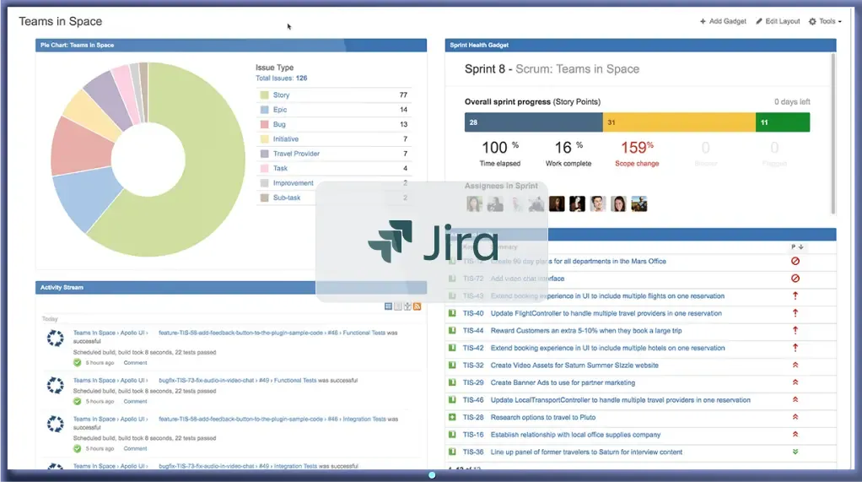Viewport: 862px width, 482px height.
Task: Click the improvement type icon for TIS-28
Action: click(x=452, y=417)
